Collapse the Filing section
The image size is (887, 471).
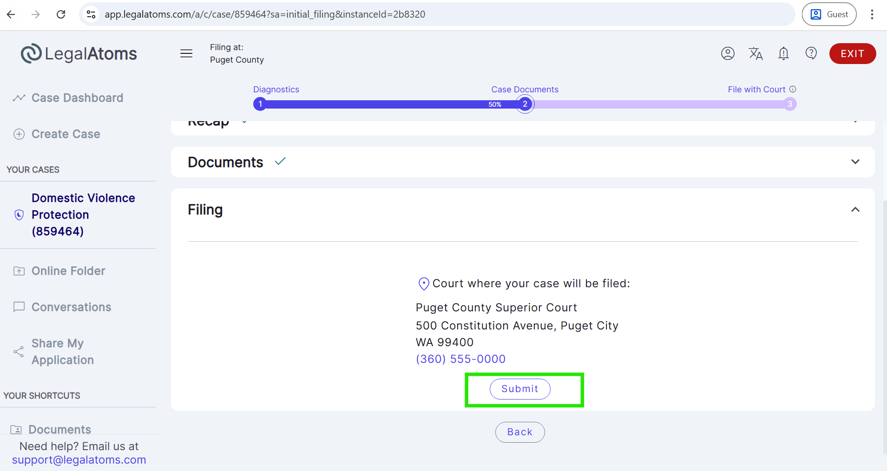pos(855,210)
